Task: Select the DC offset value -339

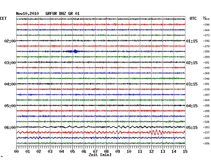Action: (x=206, y=89)
